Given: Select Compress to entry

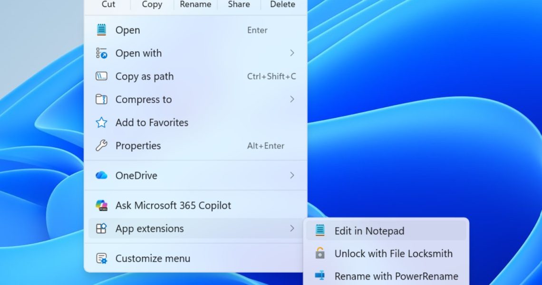Looking at the screenshot, I should click(195, 99).
